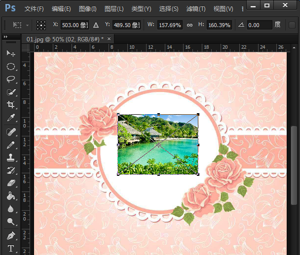Close the 01.jpg document tab

coord(109,38)
